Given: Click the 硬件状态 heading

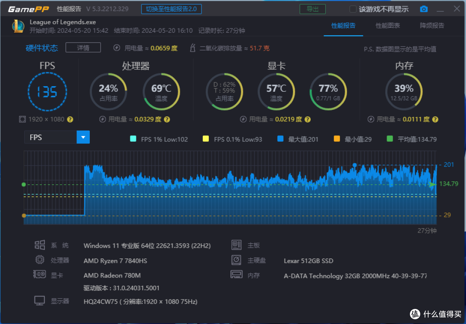Looking at the screenshot, I should click(x=42, y=48).
